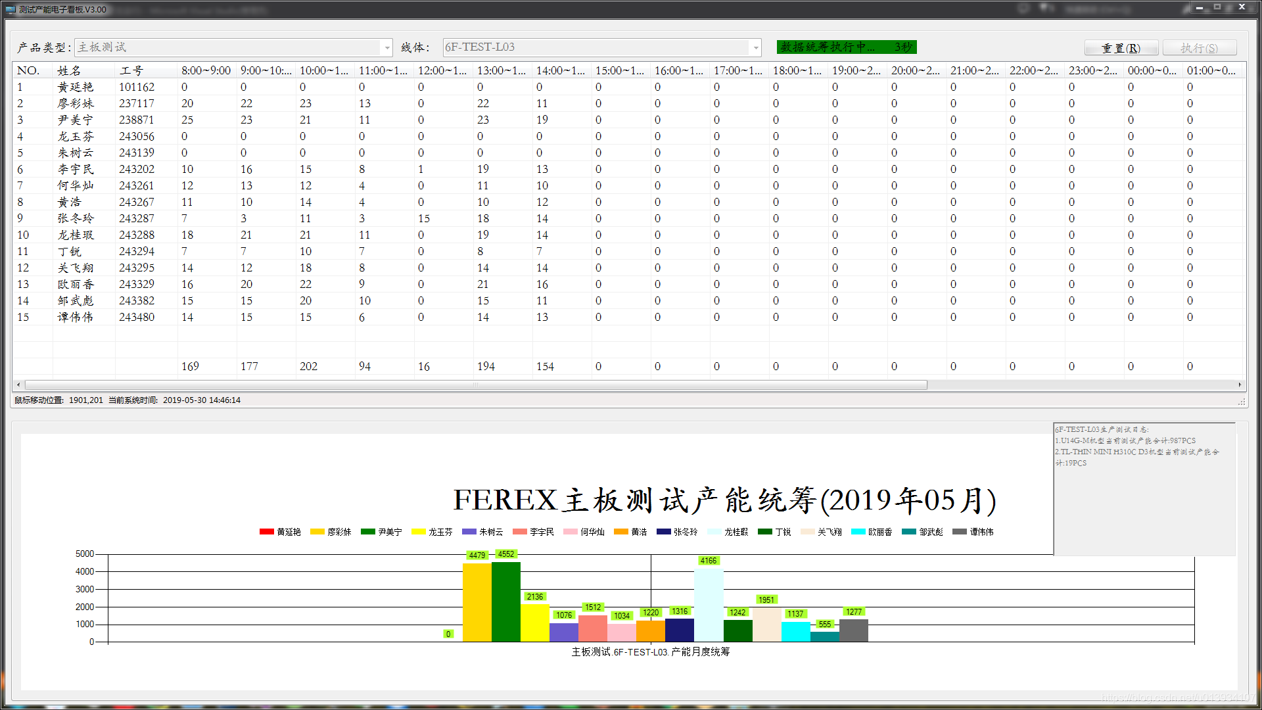Expand the 线体 combo box arrow
This screenshot has height=710, width=1262.
pos(755,47)
